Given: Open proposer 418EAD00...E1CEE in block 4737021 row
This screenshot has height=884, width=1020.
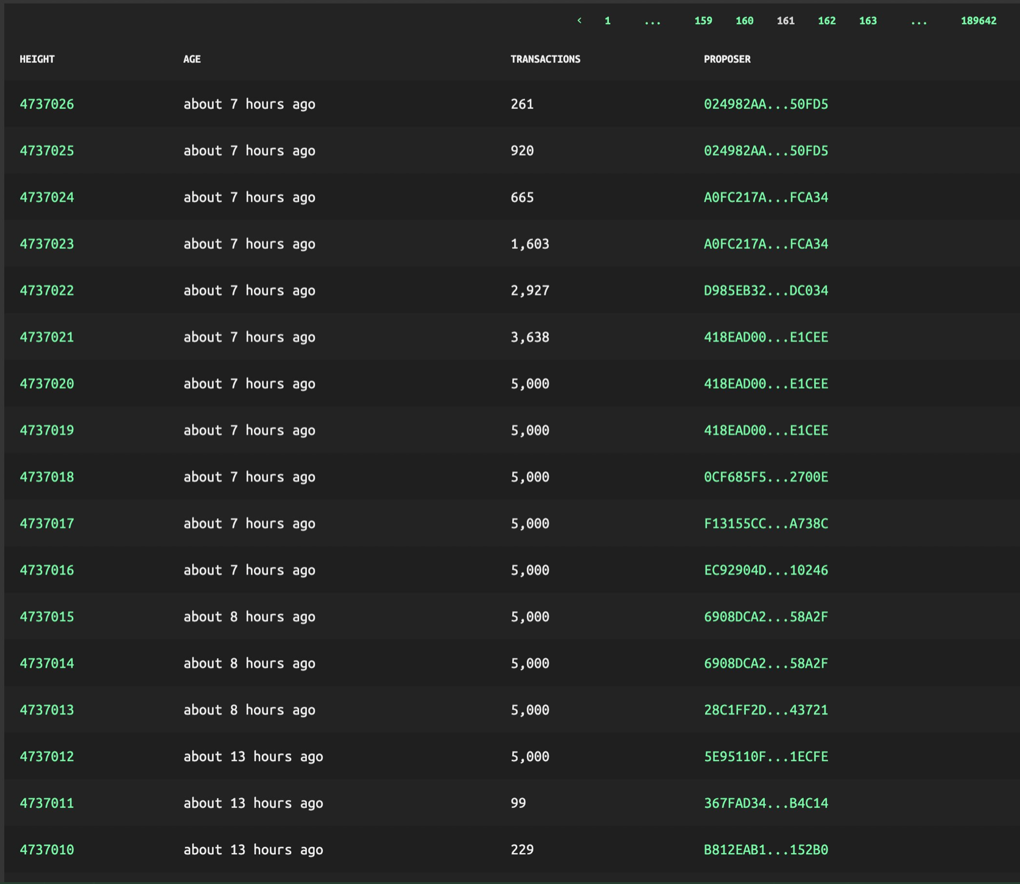Looking at the screenshot, I should click(766, 337).
